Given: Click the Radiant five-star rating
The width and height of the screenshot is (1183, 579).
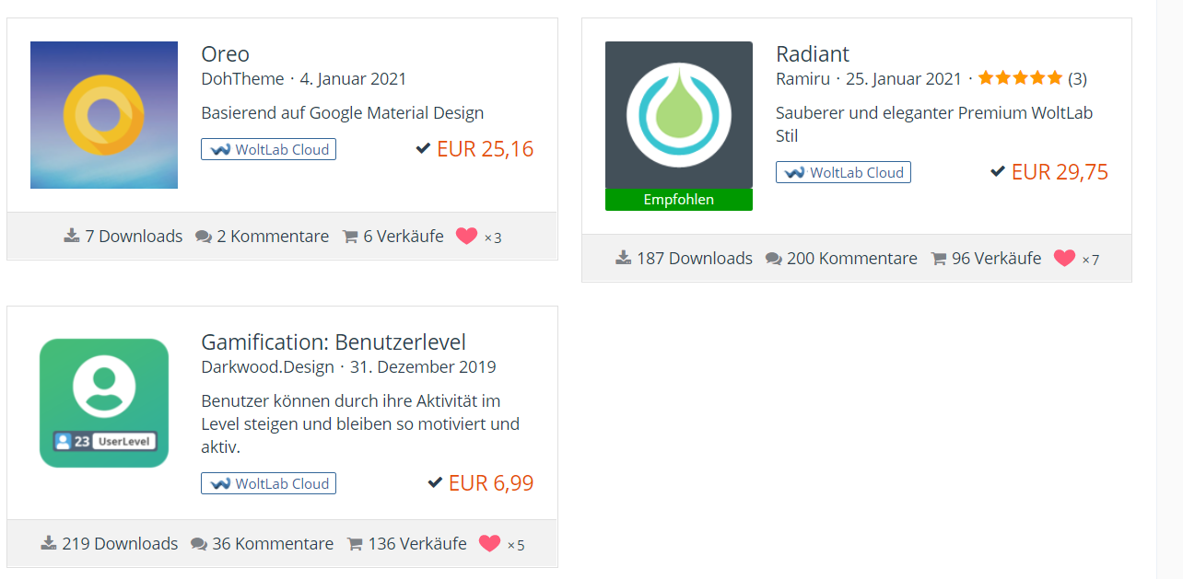Looking at the screenshot, I should click(1020, 78).
